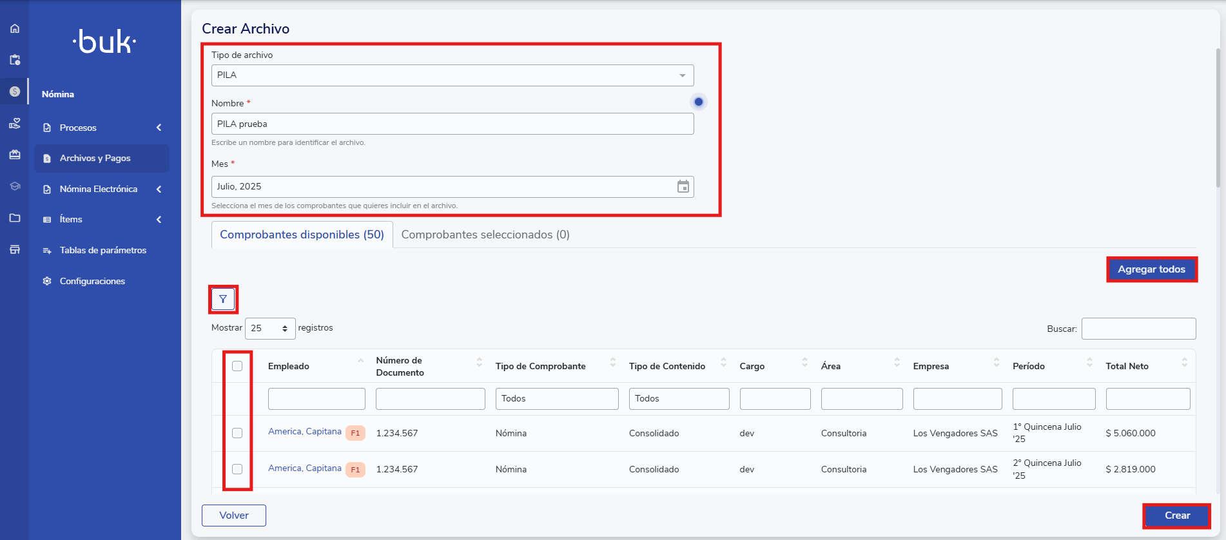Toggle the select-all checkbox in table header
The width and height of the screenshot is (1226, 540).
237,366
